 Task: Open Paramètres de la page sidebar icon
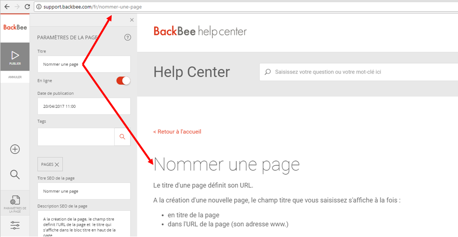[15, 204]
